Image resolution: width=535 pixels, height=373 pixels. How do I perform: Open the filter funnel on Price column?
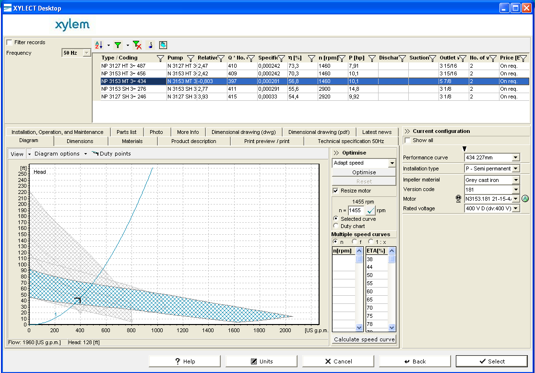coord(523,59)
